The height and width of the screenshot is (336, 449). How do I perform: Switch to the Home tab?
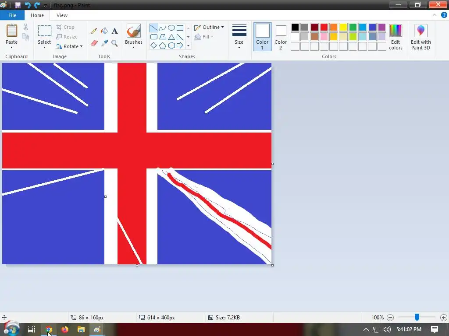click(37, 15)
